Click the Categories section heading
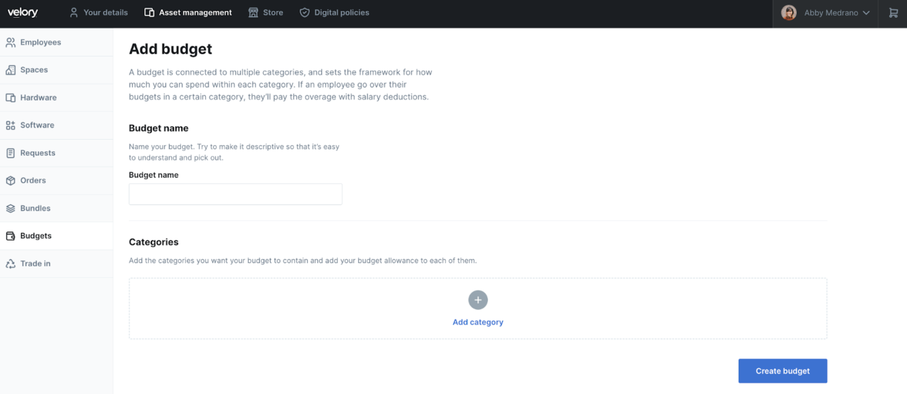This screenshot has height=394, width=907. pos(153,242)
